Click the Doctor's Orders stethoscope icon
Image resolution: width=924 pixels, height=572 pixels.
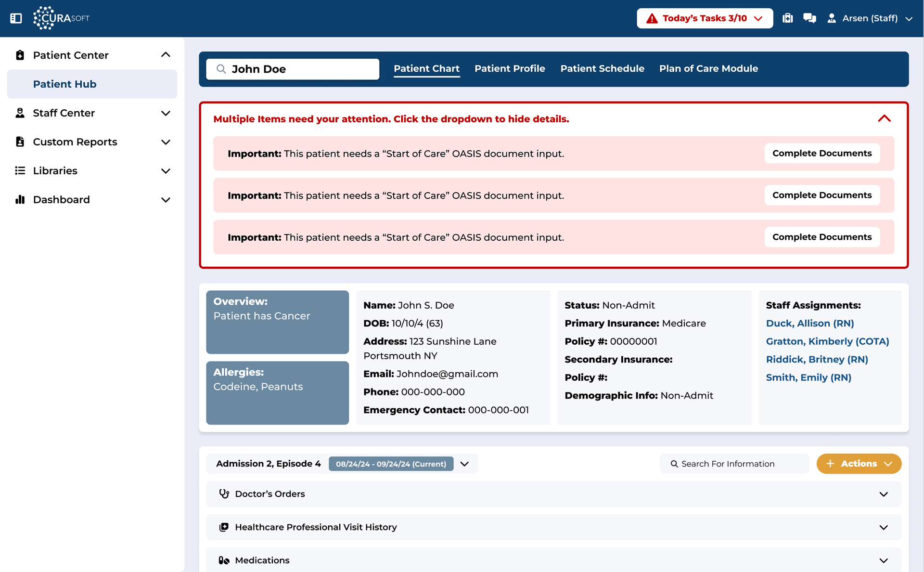[224, 494]
